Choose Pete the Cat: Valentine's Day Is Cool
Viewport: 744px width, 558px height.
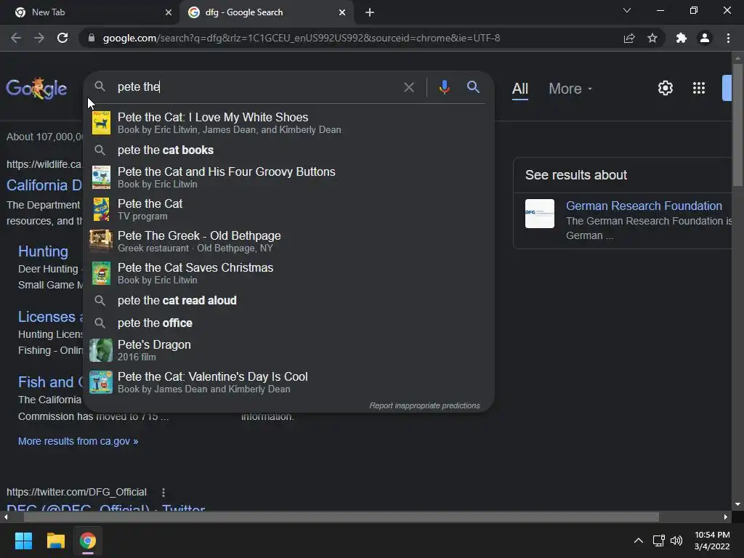coord(288,382)
